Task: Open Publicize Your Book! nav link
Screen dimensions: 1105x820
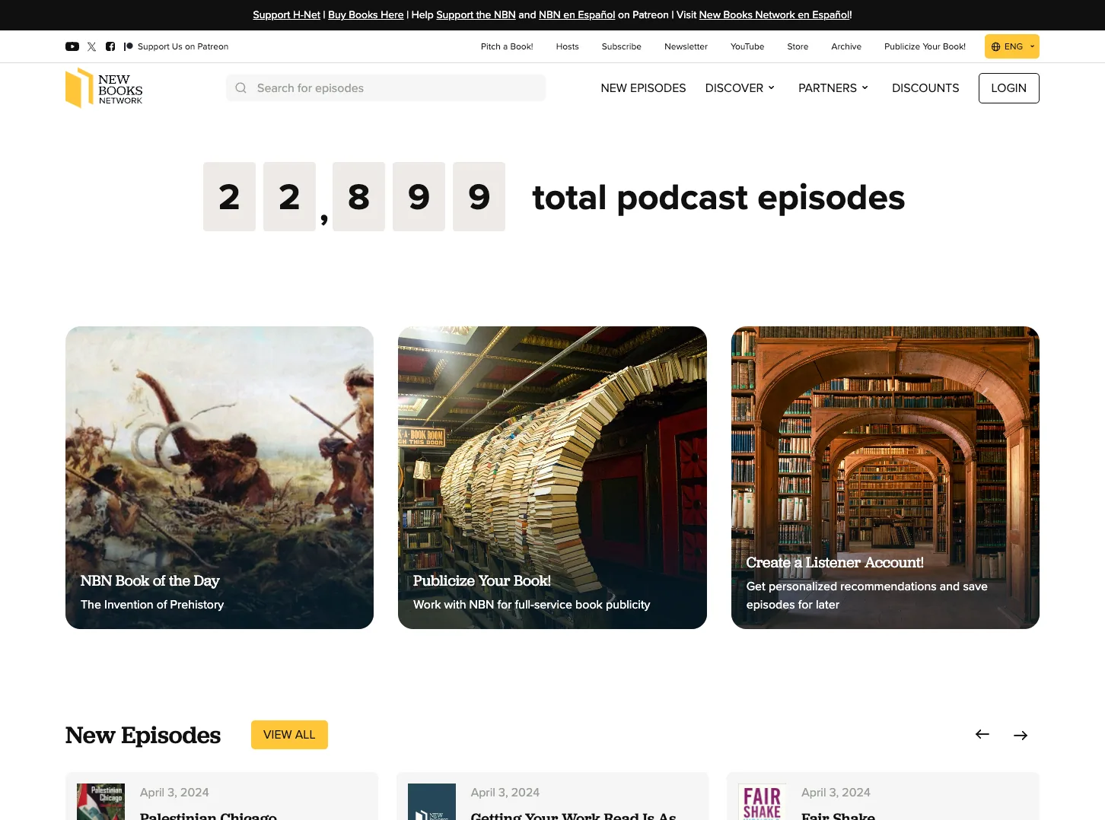Action: 925,46
